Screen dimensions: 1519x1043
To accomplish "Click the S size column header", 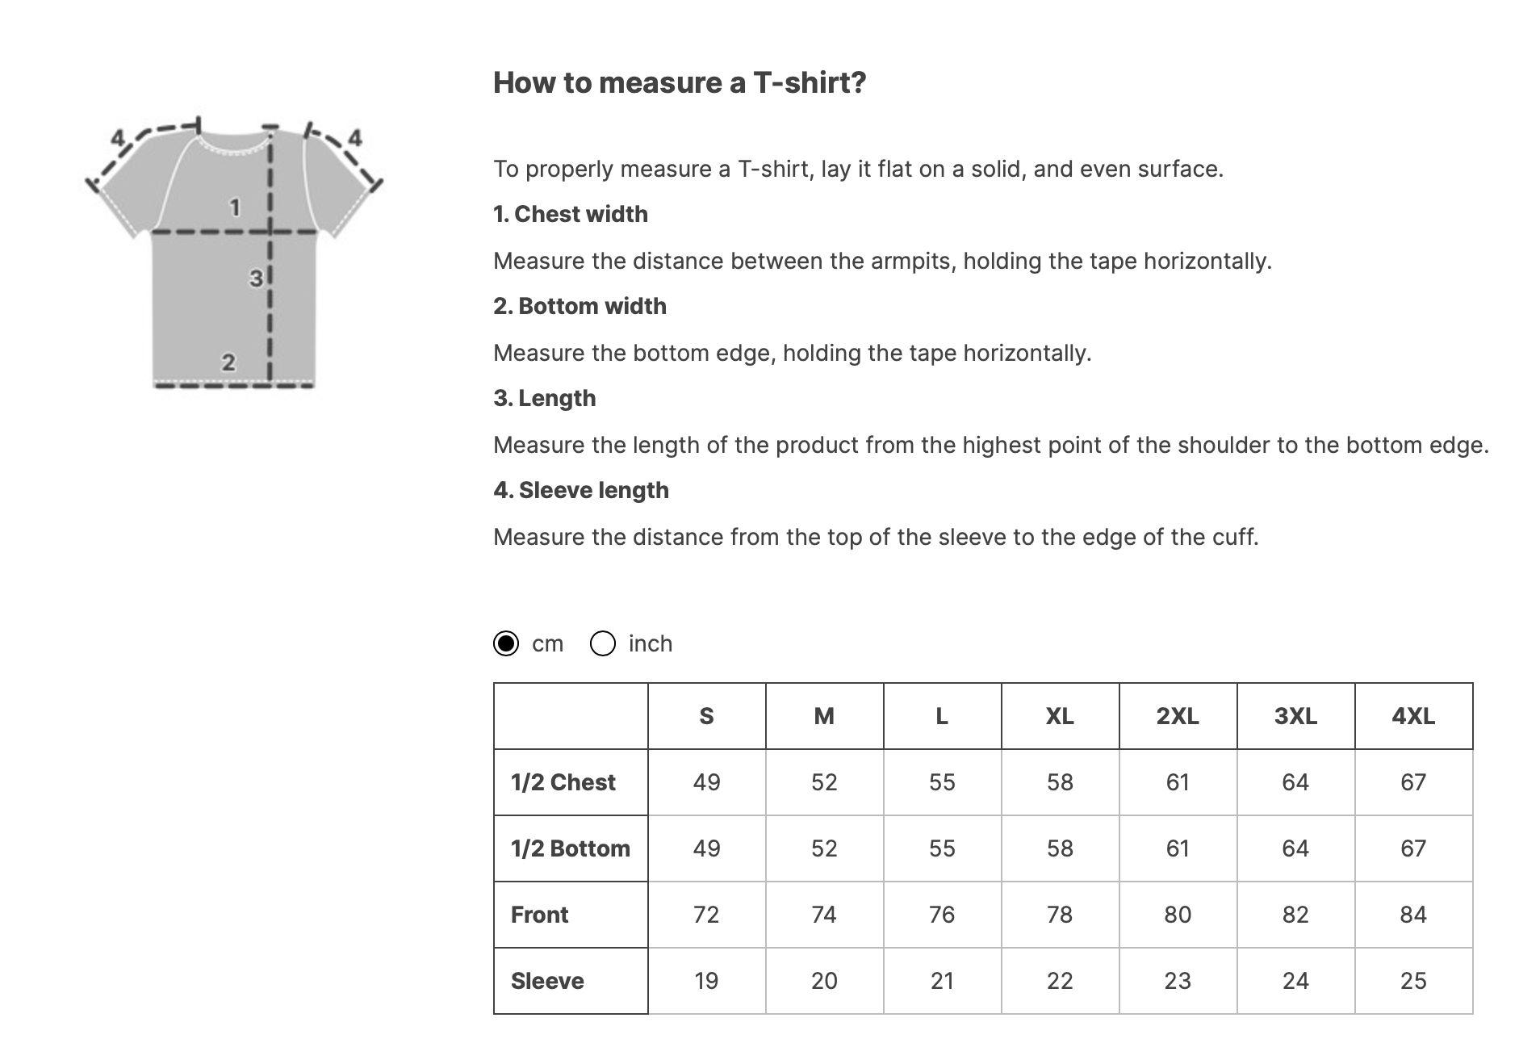I will tap(706, 716).
